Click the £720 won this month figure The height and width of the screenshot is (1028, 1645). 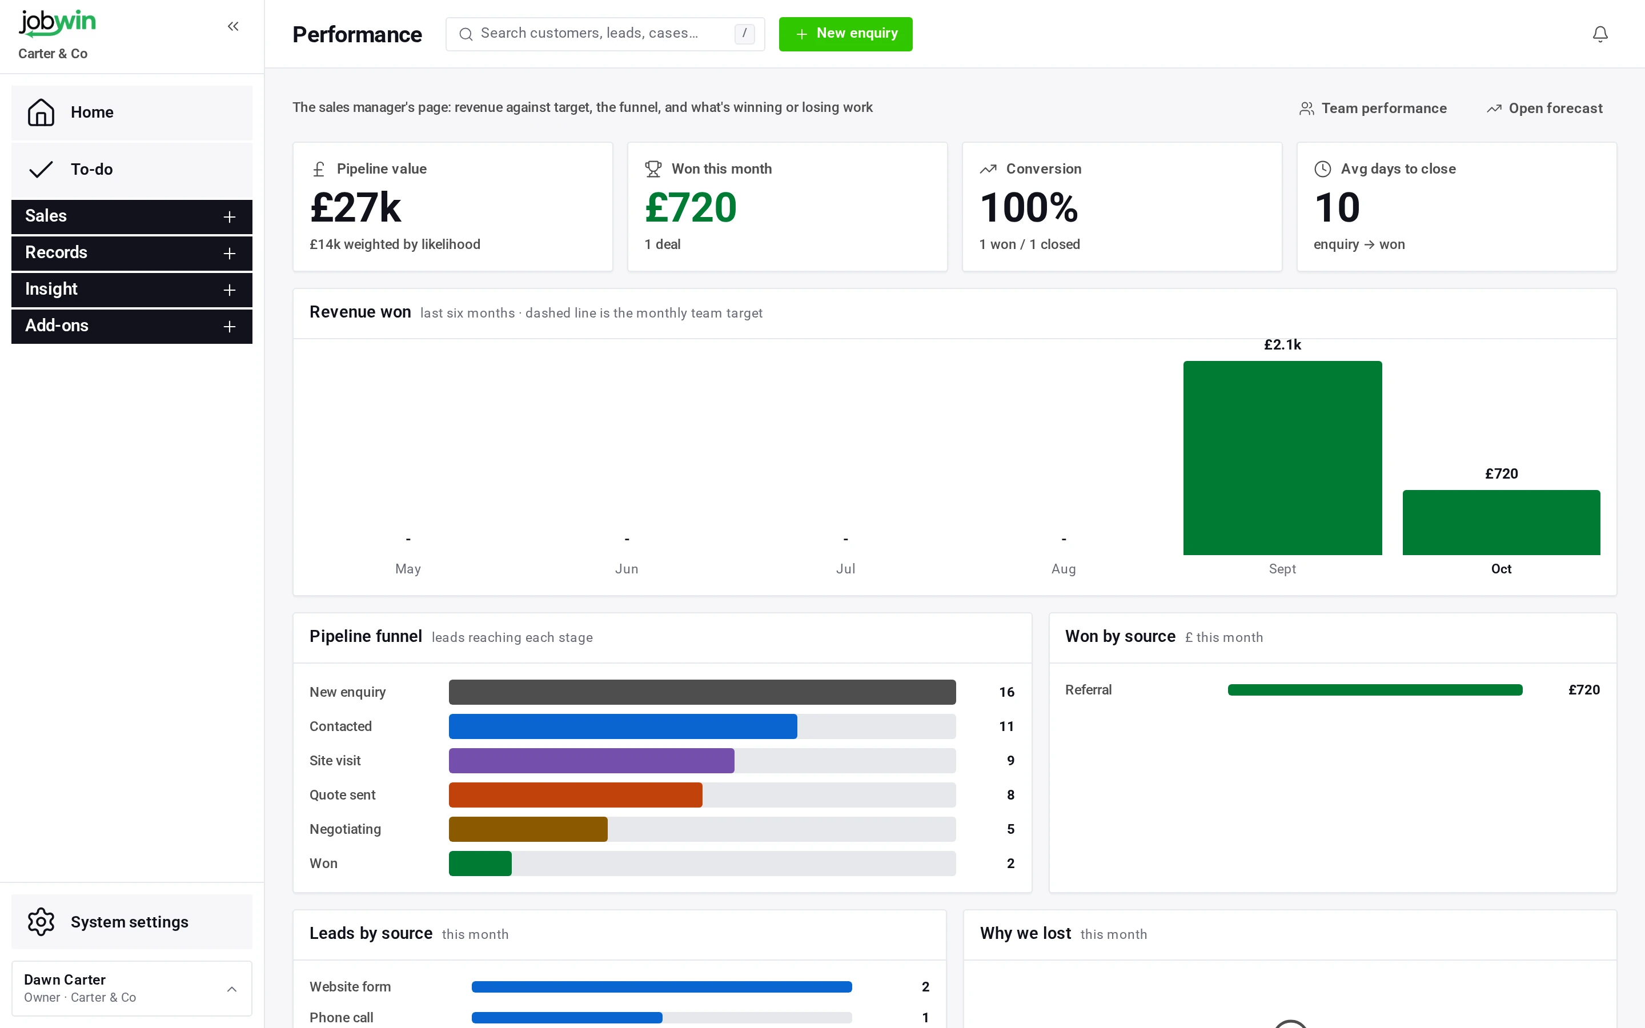(691, 207)
